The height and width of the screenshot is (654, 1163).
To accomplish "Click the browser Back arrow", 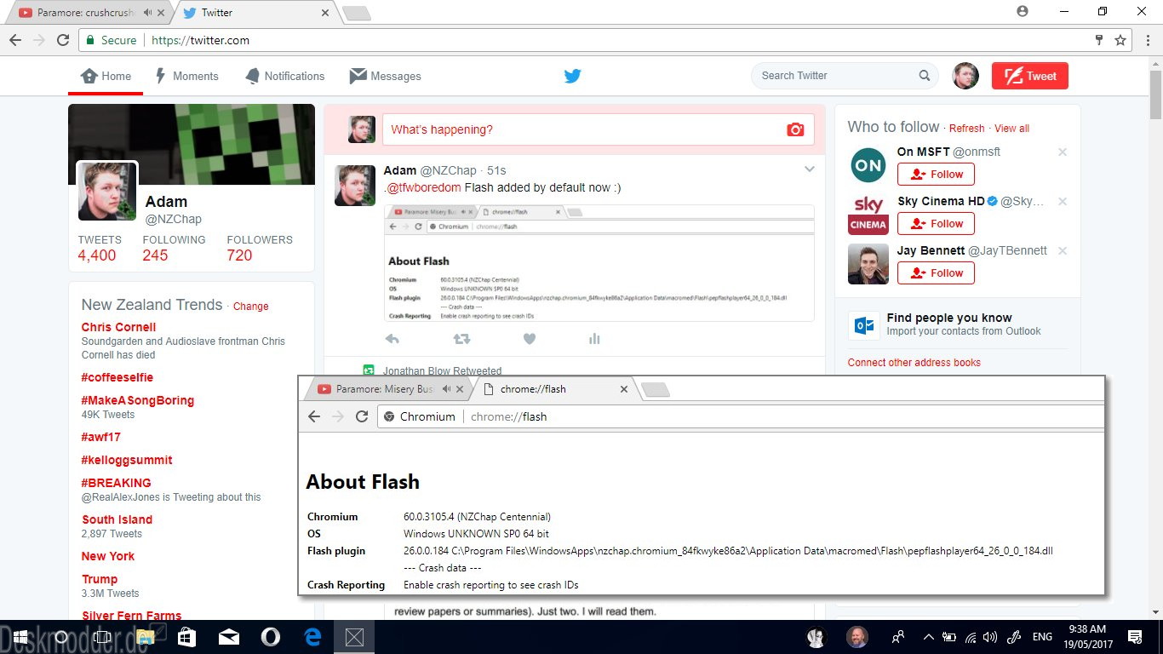I will (15, 40).
